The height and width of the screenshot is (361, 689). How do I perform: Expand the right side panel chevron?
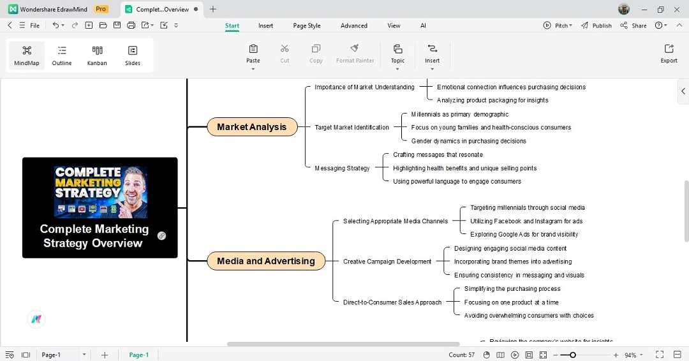[683, 91]
